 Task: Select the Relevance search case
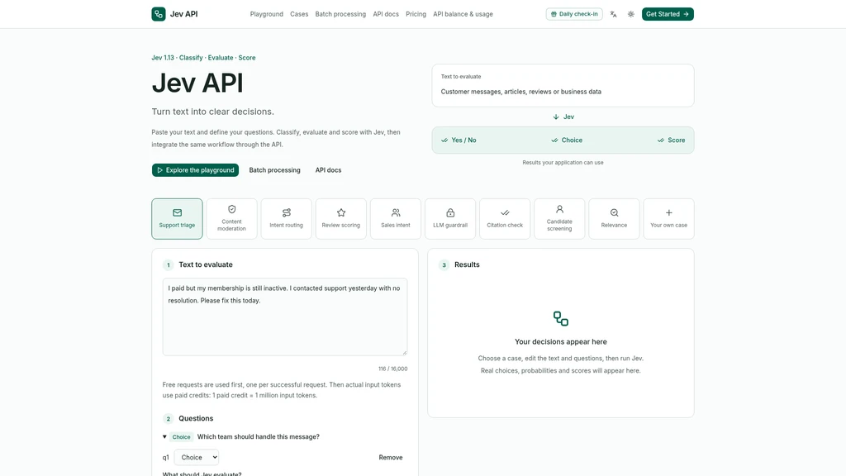[614, 218]
